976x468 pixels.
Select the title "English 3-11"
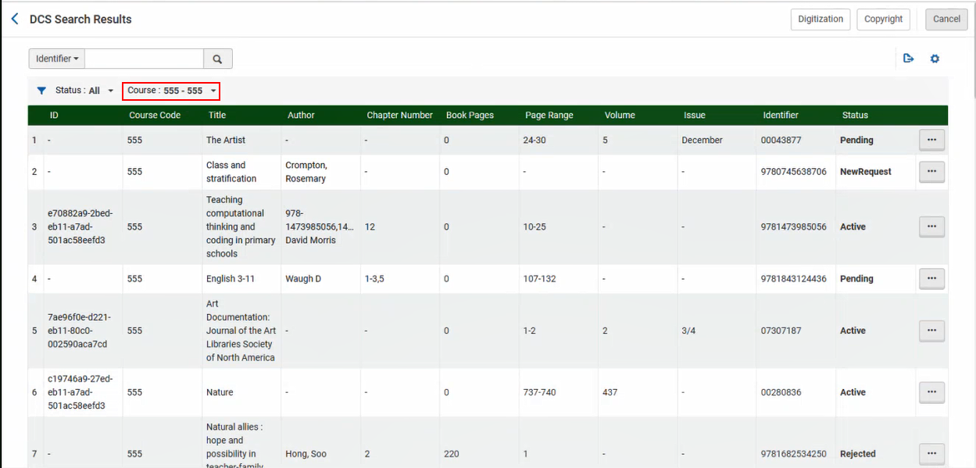(231, 278)
